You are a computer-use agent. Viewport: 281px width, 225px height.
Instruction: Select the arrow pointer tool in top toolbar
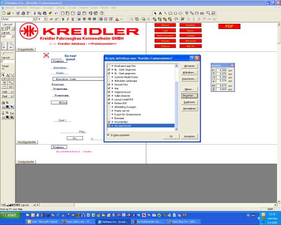(155, 13)
